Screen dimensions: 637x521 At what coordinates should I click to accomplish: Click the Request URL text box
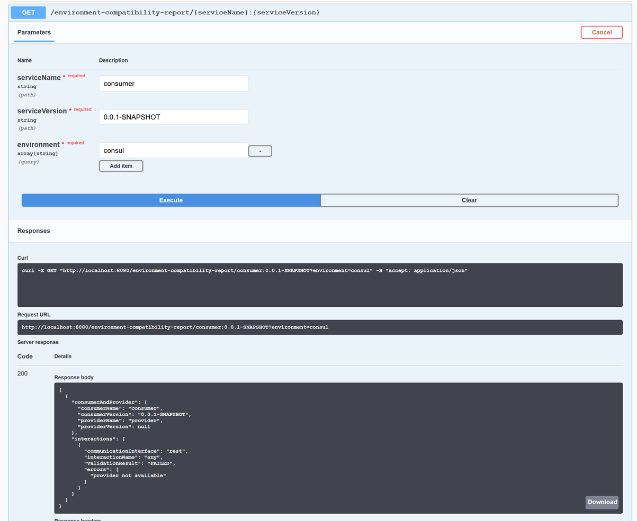coord(320,327)
